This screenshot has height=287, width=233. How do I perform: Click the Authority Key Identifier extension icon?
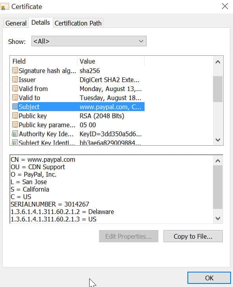[15, 133]
